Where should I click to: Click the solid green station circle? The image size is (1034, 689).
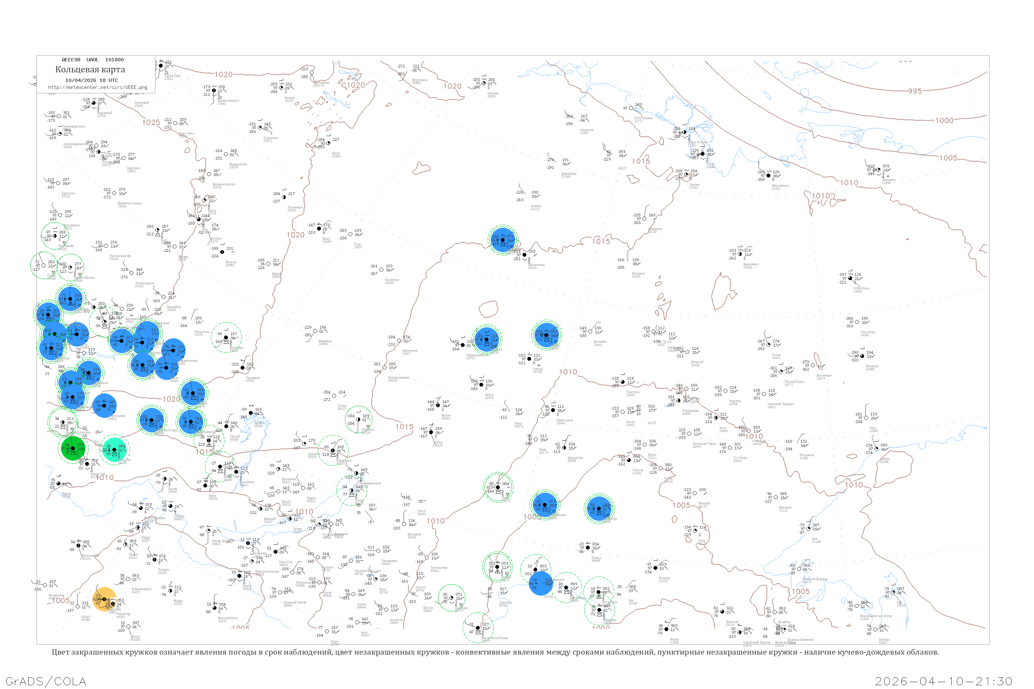coord(72,449)
